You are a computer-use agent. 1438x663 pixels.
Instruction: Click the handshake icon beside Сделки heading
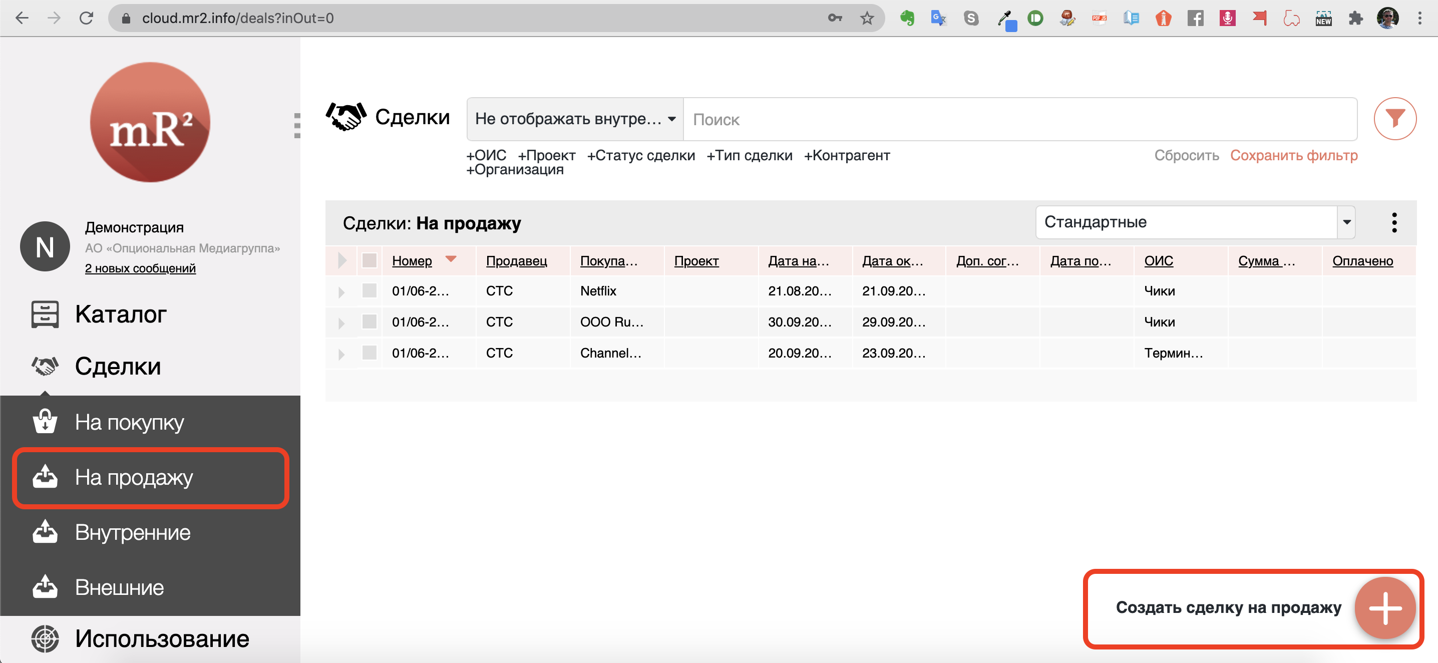(346, 116)
